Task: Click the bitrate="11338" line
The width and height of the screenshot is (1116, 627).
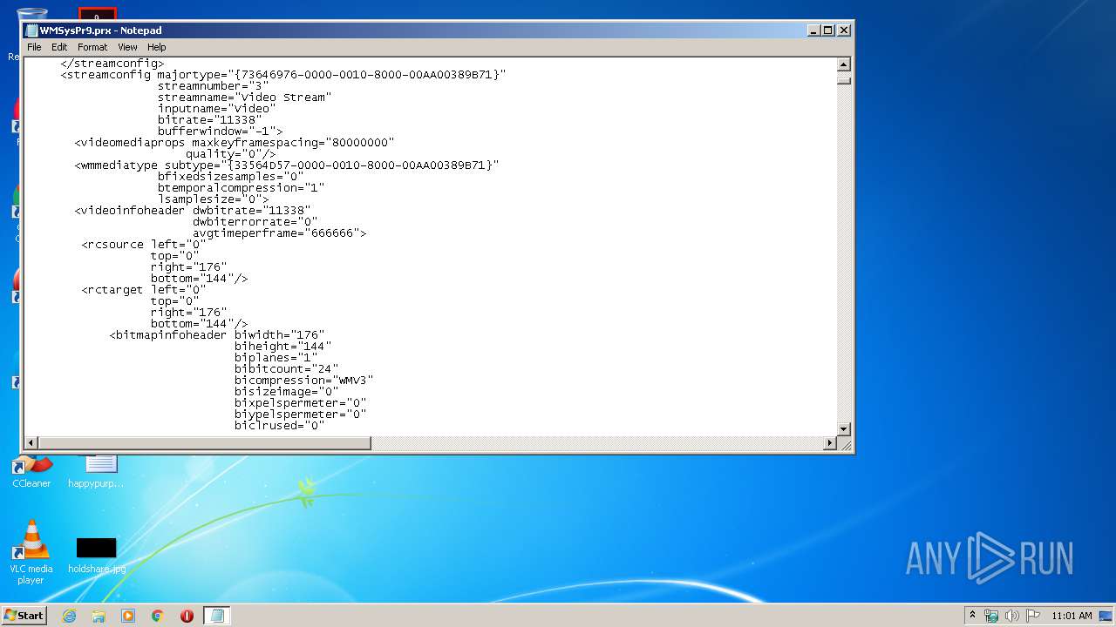Action: point(209,120)
